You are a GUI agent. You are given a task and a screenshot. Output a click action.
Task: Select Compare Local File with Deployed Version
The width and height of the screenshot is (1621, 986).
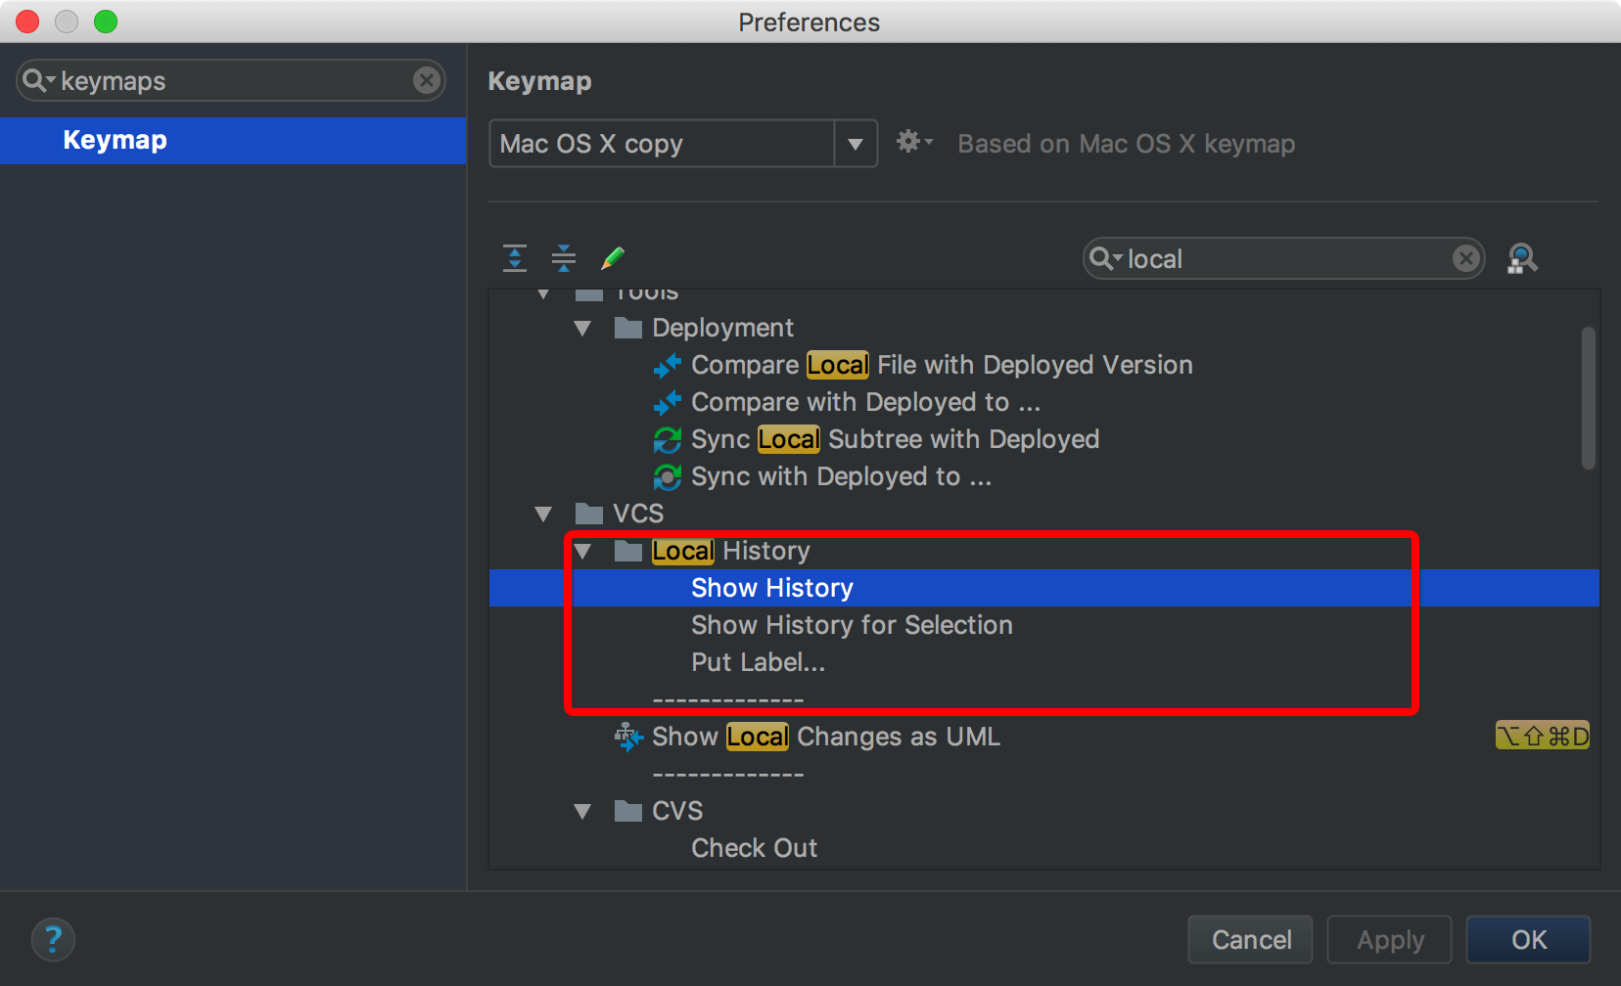coord(1044,365)
